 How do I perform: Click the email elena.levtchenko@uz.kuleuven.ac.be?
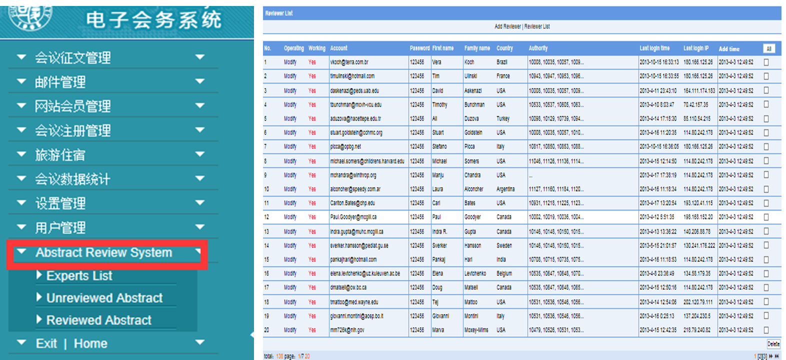(x=365, y=273)
